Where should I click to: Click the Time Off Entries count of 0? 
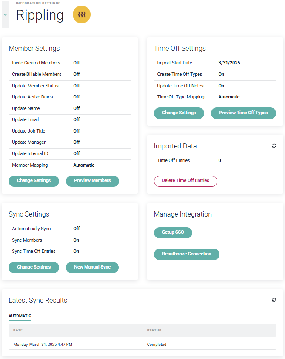(219, 160)
